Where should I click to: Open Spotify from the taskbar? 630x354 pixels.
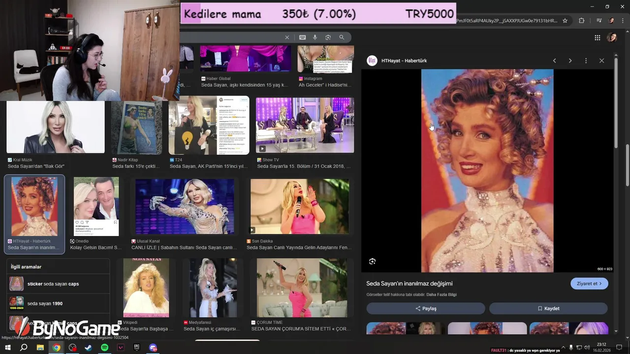coord(104,348)
